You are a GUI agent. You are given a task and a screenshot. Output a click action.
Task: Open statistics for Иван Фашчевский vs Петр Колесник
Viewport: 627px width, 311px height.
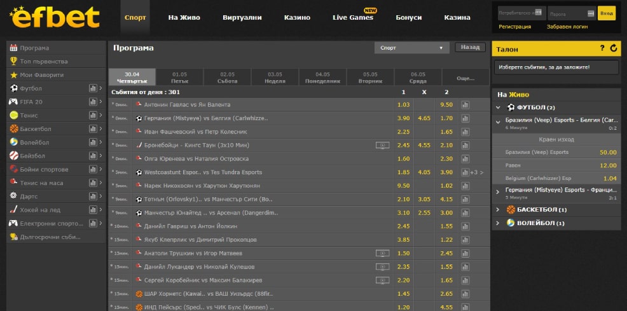tap(465, 132)
